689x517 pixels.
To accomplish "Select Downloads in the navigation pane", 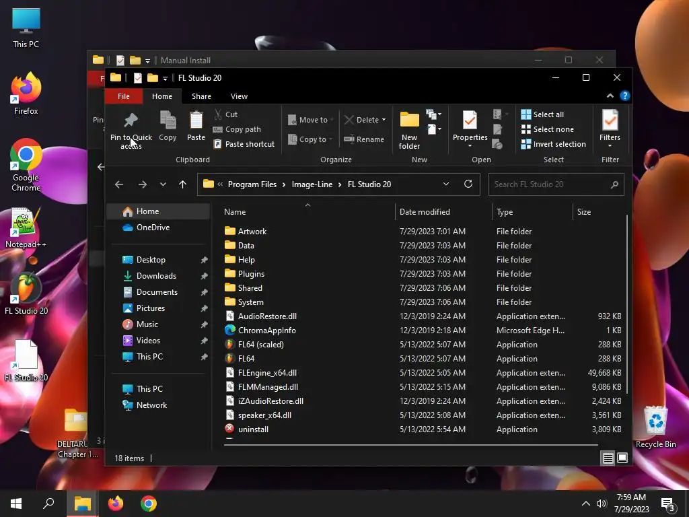I will 159,275.
